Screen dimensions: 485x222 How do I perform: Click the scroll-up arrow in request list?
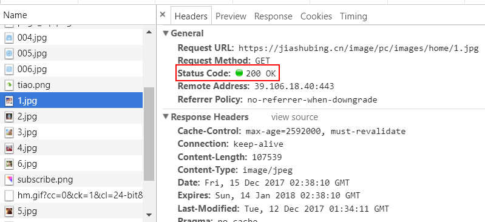(149, 32)
